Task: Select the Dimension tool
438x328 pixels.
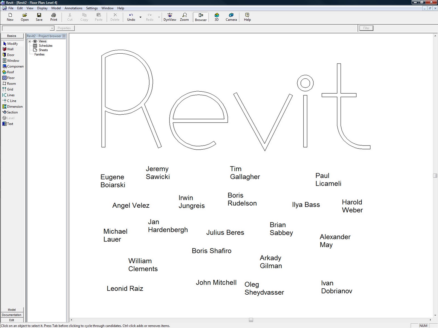Action: tap(13, 107)
